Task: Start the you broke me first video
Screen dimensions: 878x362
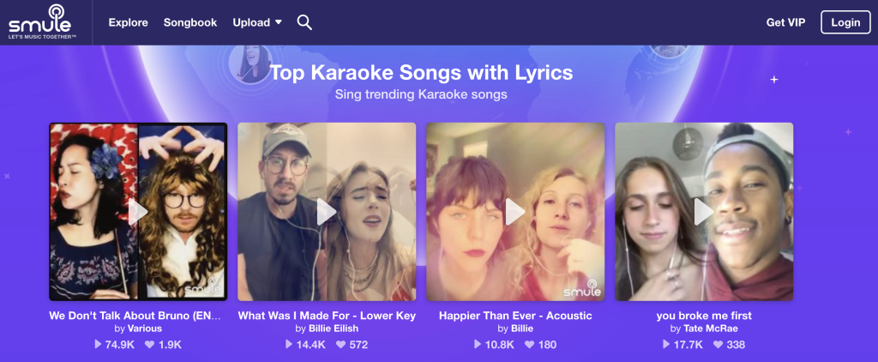Action: (x=704, y=212)
